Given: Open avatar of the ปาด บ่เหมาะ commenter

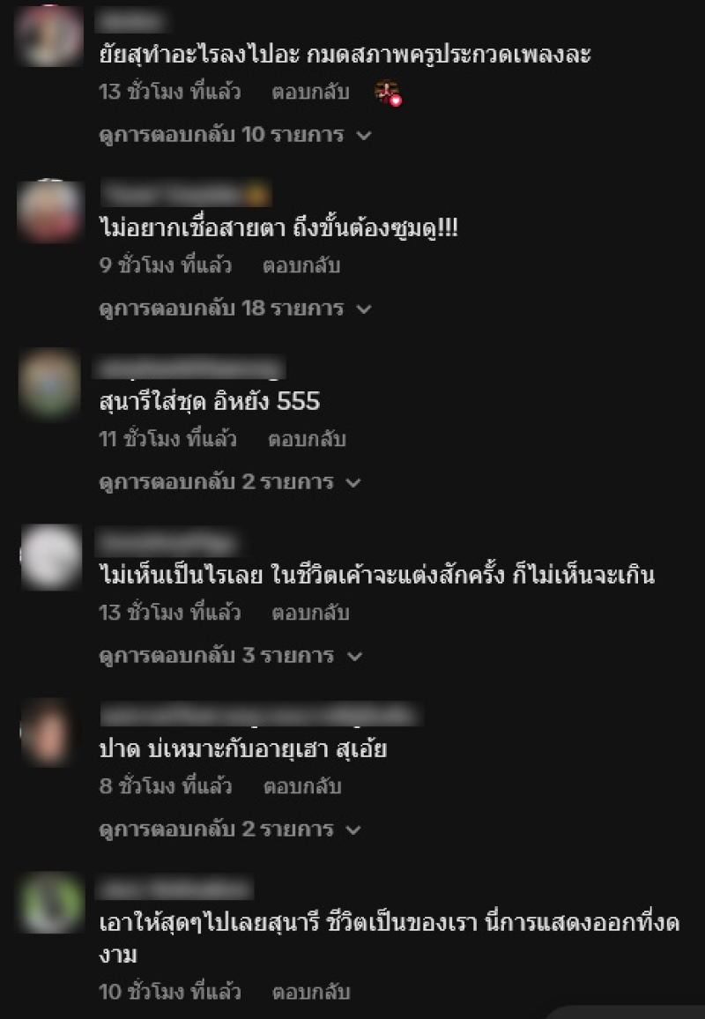Looking at the screenshot, I should point(48,733).
